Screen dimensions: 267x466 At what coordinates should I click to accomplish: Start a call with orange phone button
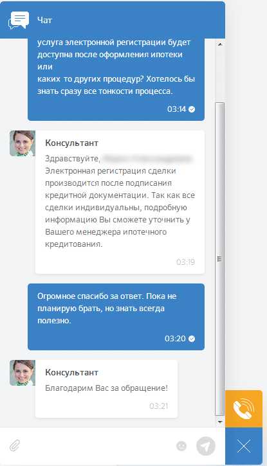[x=244, y=409]
